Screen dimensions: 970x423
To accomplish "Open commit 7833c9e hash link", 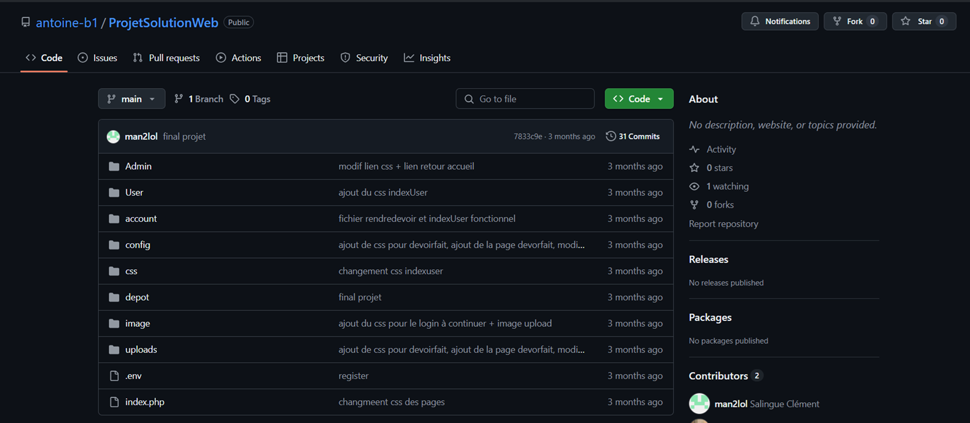I will [528, 137].
